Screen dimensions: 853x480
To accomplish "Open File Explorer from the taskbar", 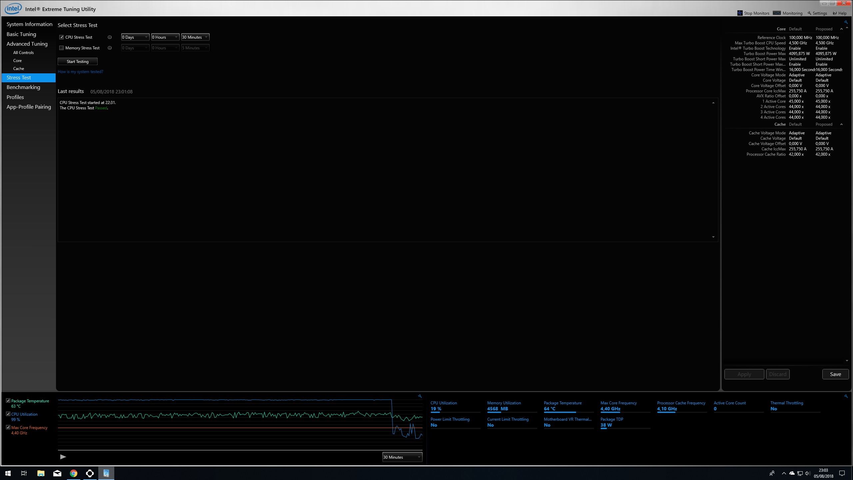I will click(x=41, y=473).
